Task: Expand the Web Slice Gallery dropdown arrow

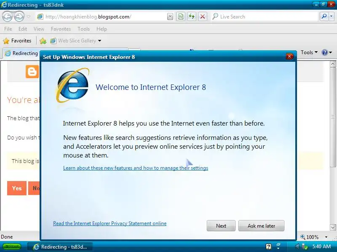Action: [x=99, y=41]
